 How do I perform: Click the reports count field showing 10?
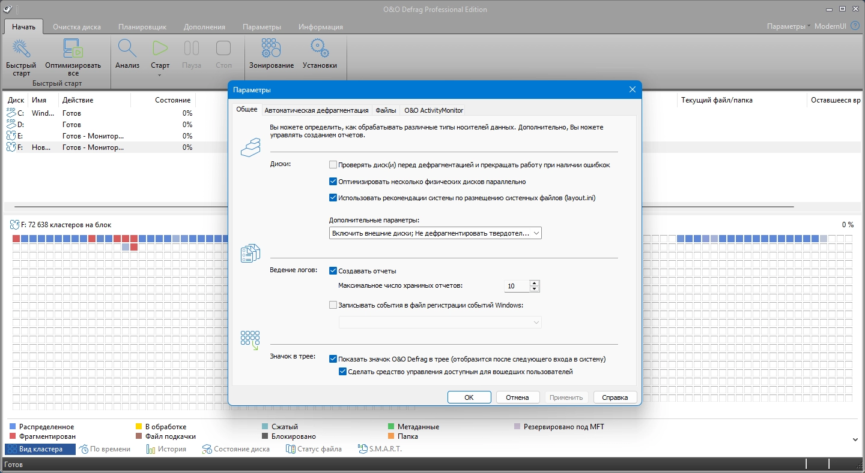(517, 286)
